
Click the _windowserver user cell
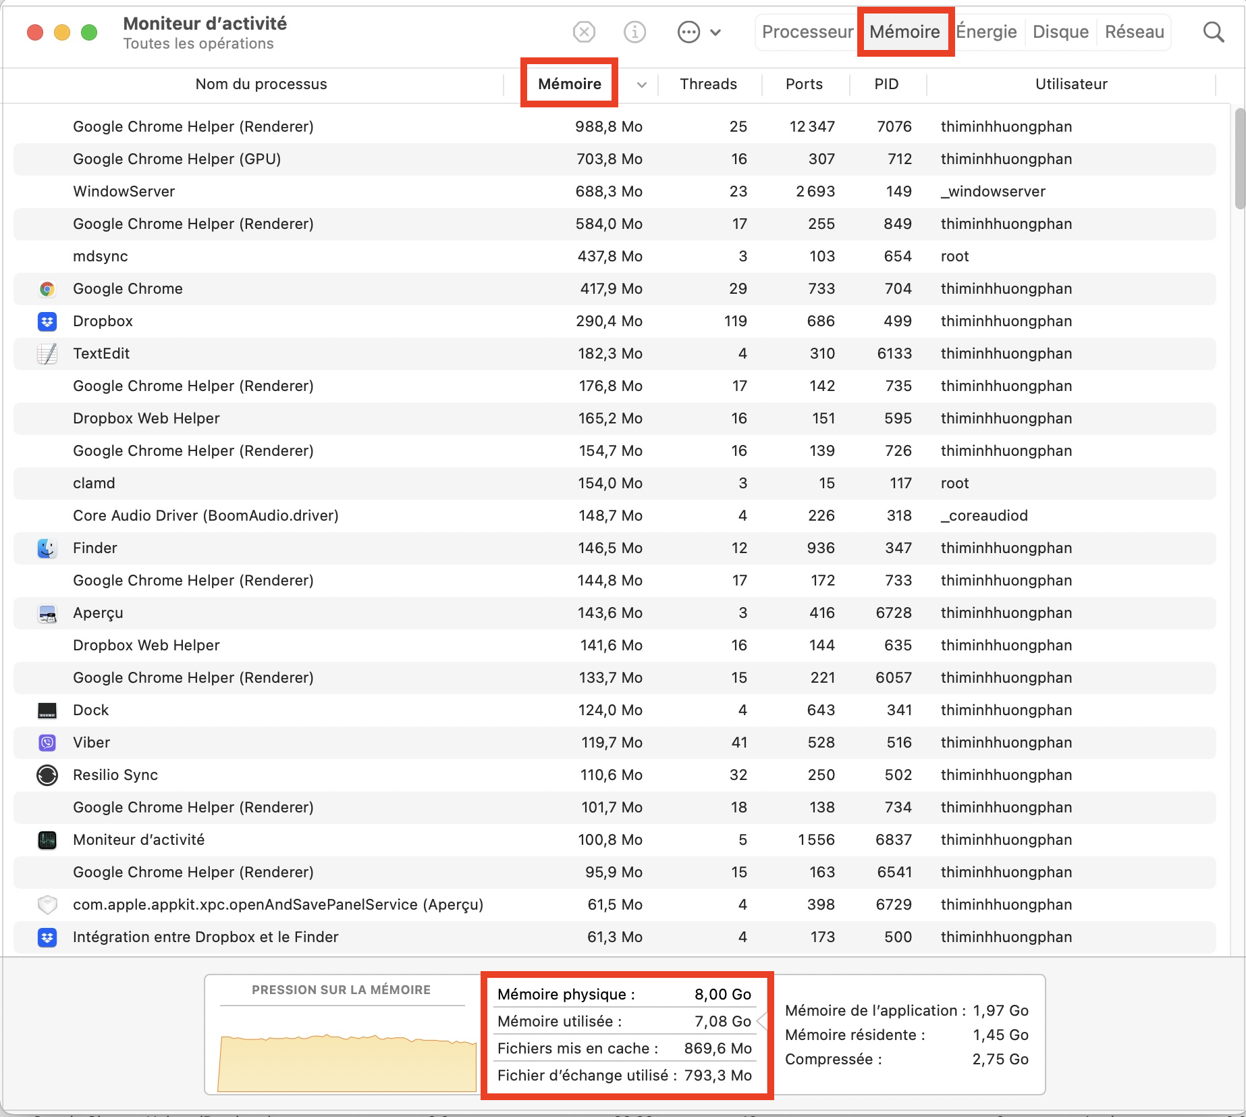(x=993, y=192)
